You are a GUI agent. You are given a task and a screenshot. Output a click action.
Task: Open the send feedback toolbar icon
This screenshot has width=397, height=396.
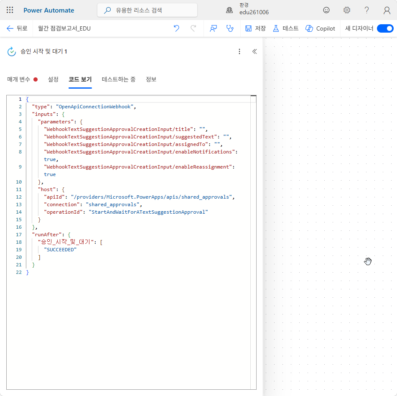click(214, 28)
